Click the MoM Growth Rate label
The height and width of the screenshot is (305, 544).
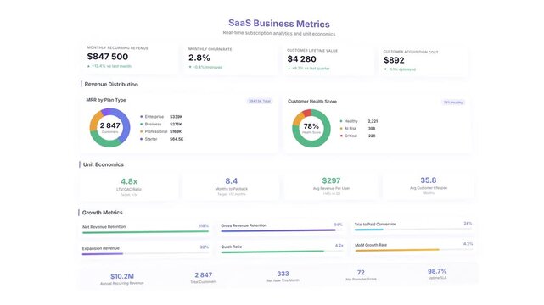coord(371,245)
